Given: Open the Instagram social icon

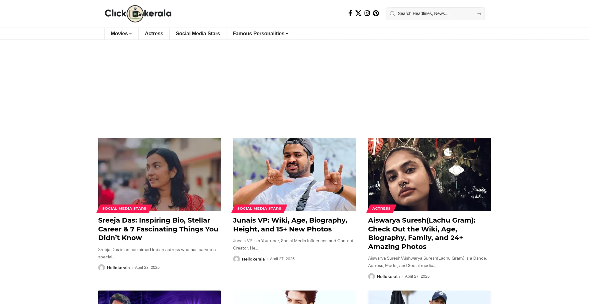Looking at the screenshot, I should (367, 13).
